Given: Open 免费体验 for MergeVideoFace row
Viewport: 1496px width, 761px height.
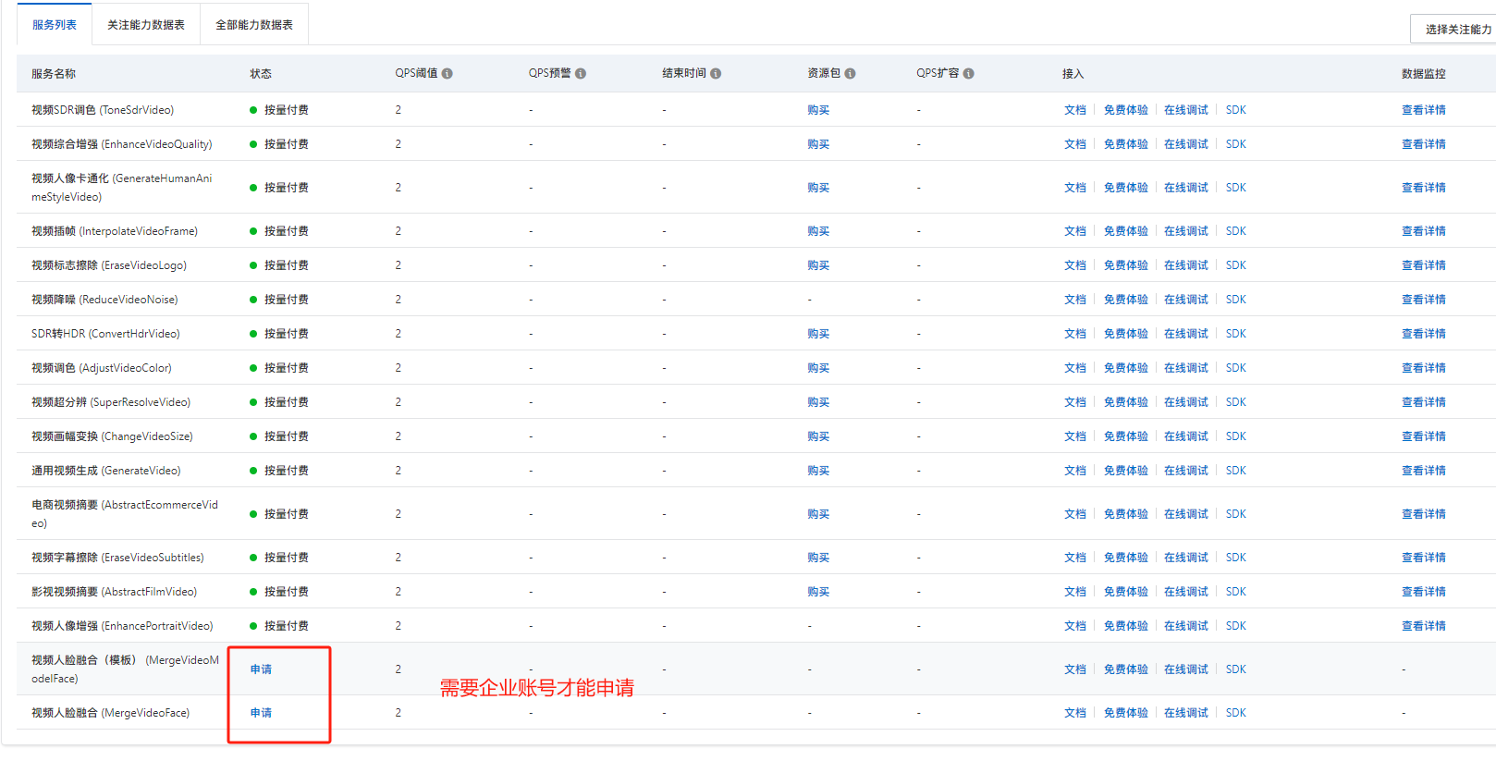Looking at the screenshot, I should 1126,713.
